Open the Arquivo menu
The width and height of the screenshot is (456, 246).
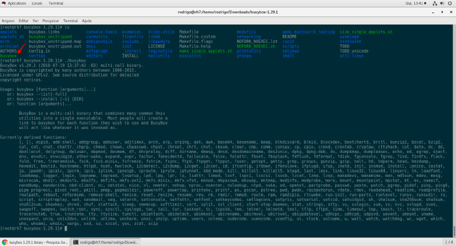(x=9, y=19)
